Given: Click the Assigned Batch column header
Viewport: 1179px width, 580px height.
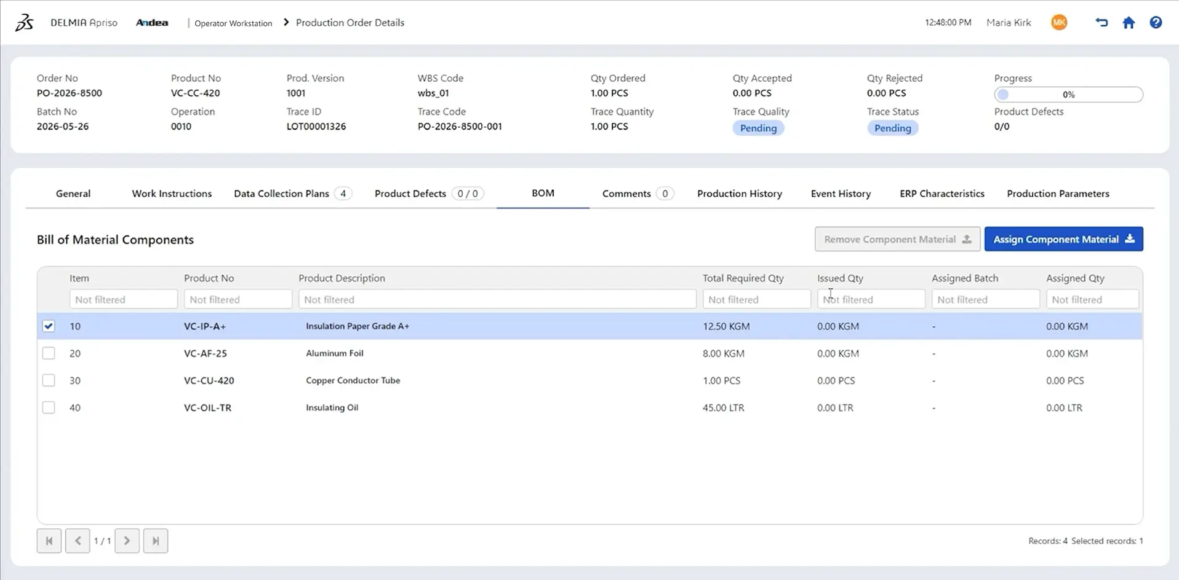Looking at the screenshot, I should pyautogui.click(x=965, y=278).
